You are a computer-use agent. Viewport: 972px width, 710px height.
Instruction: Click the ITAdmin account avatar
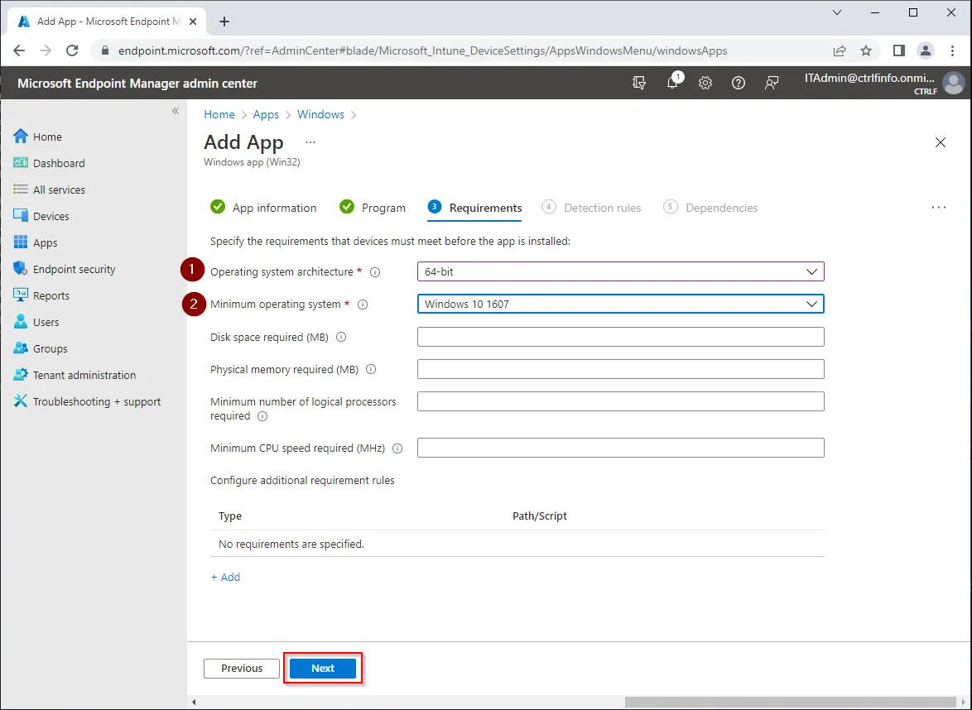click(x=954, y=83)
